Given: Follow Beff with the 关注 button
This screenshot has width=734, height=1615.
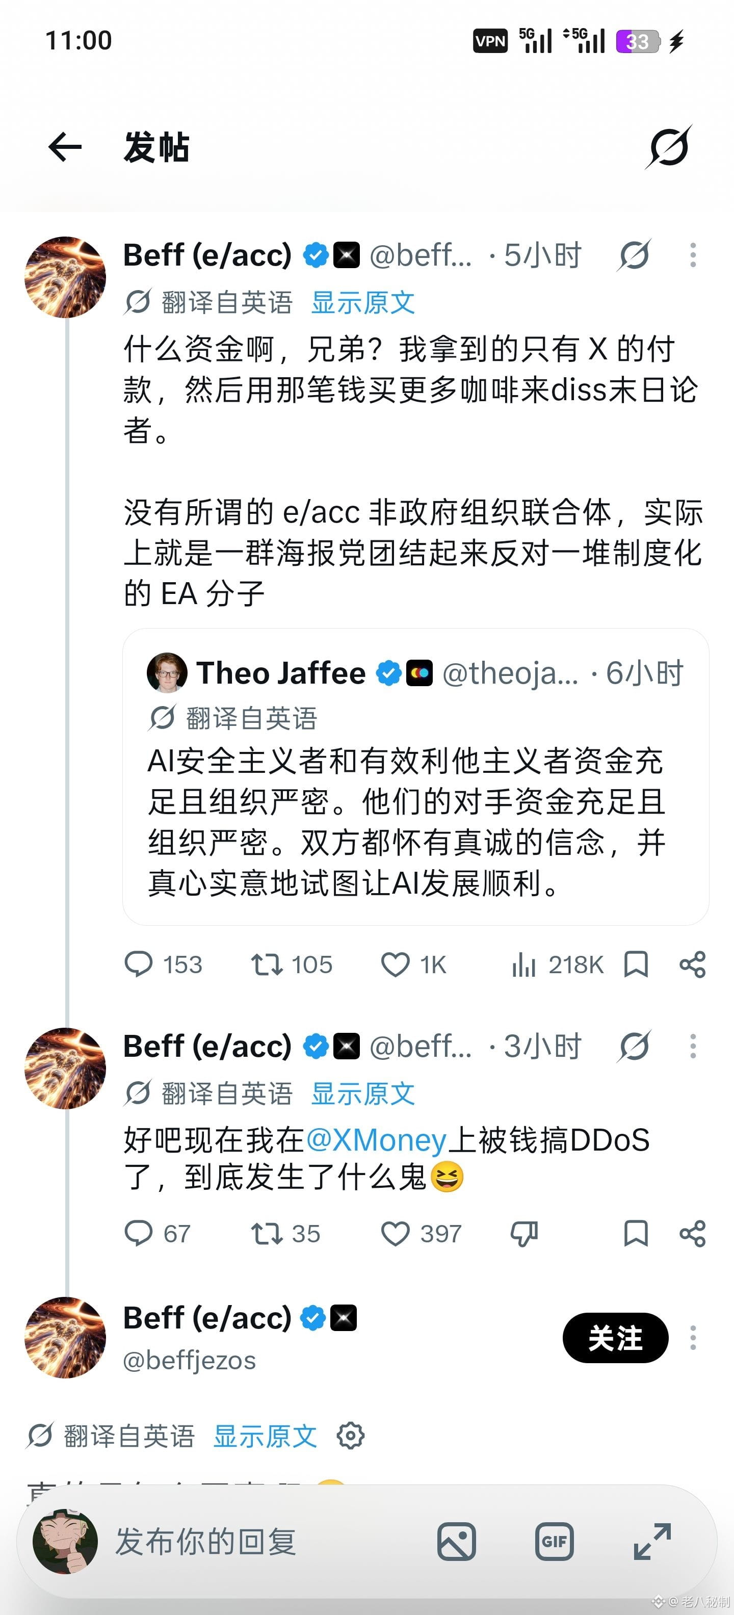Looking at the screenshot, I should (x=616, y=1338).
